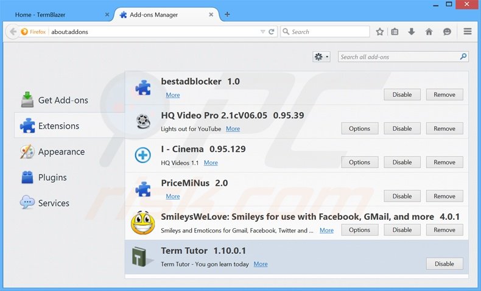Reload the page with the refresh icon
481x291 pixels.
[271, 32]
